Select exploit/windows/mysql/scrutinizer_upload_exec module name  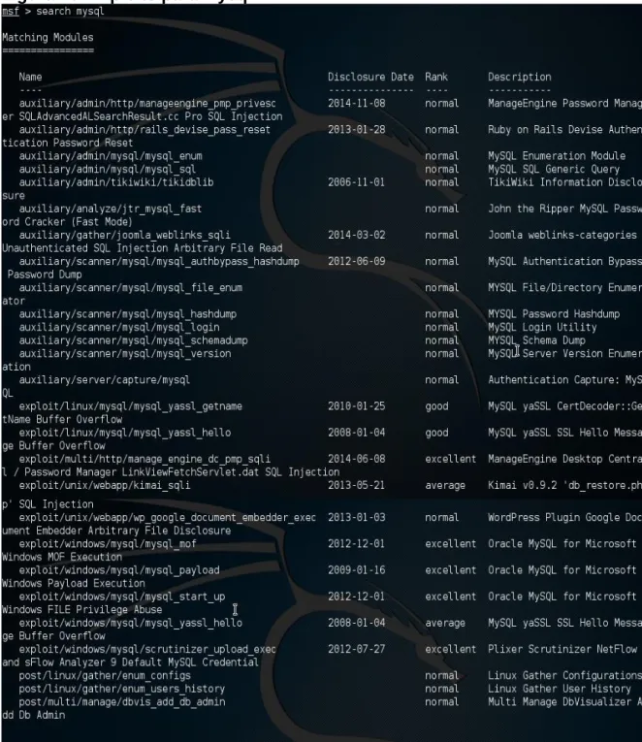coord(147,650)
